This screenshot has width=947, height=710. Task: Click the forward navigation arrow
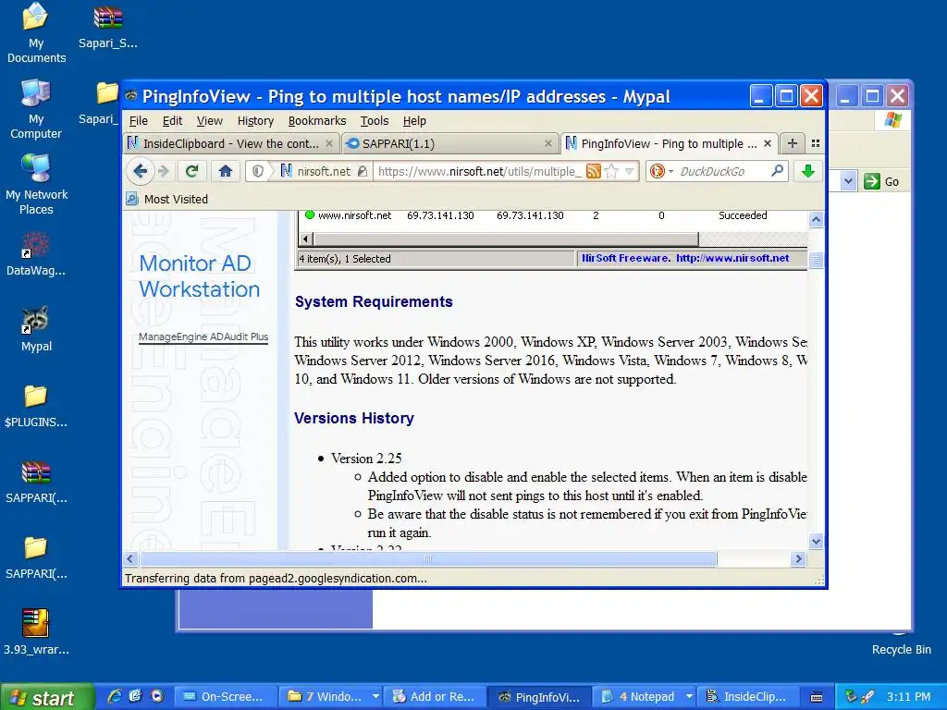[x=163, y=171]
